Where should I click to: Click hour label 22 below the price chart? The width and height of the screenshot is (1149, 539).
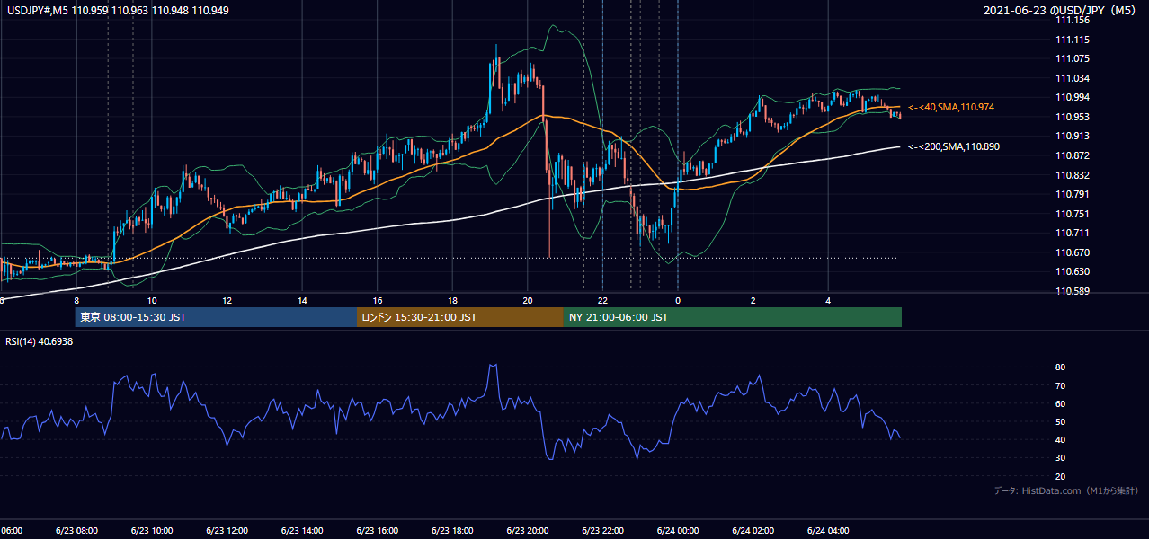pyautogui.click(x=603, y=300)
